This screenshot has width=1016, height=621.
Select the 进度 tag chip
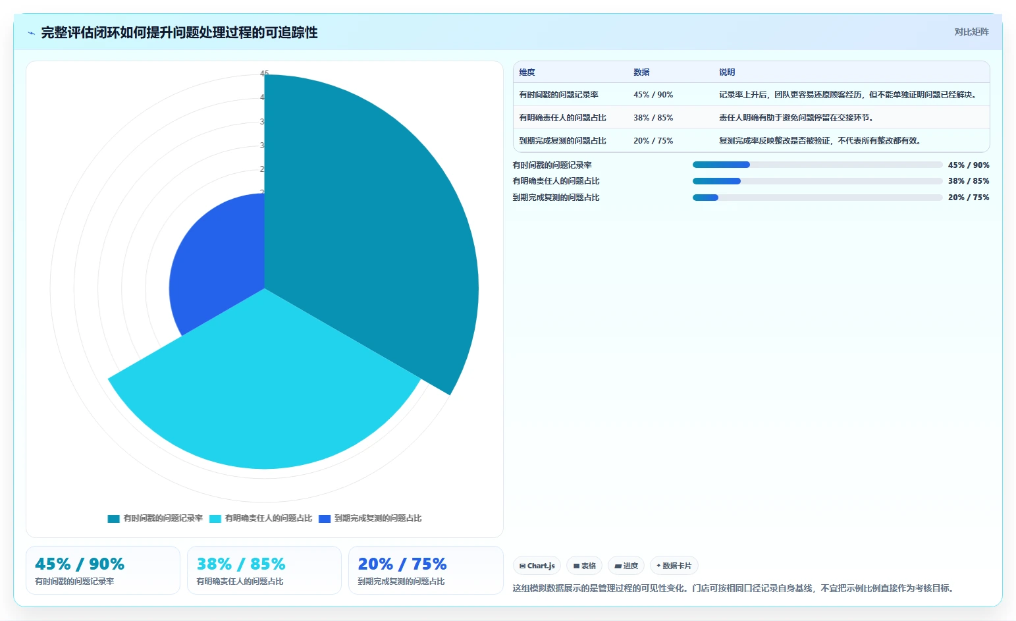pyautogui.click(x=626, y=566)
